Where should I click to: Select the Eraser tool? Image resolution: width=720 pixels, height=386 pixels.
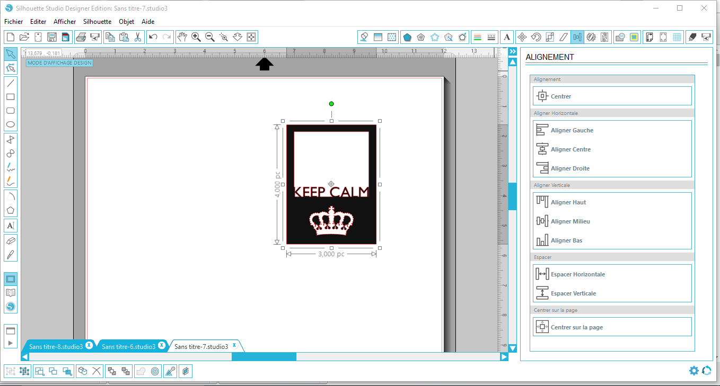10,240
